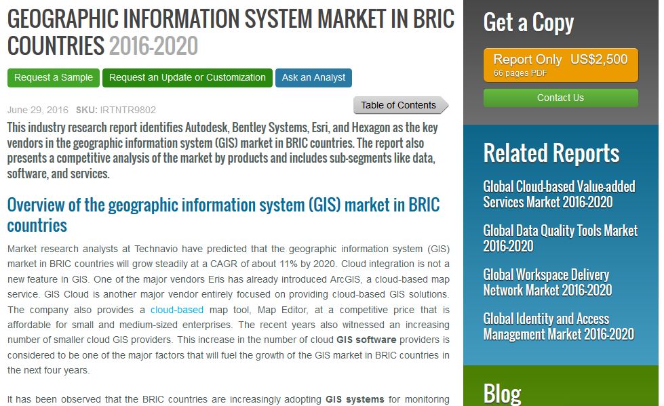Click the bold GIS software text
Screen dimensions: 664x406
366,340
